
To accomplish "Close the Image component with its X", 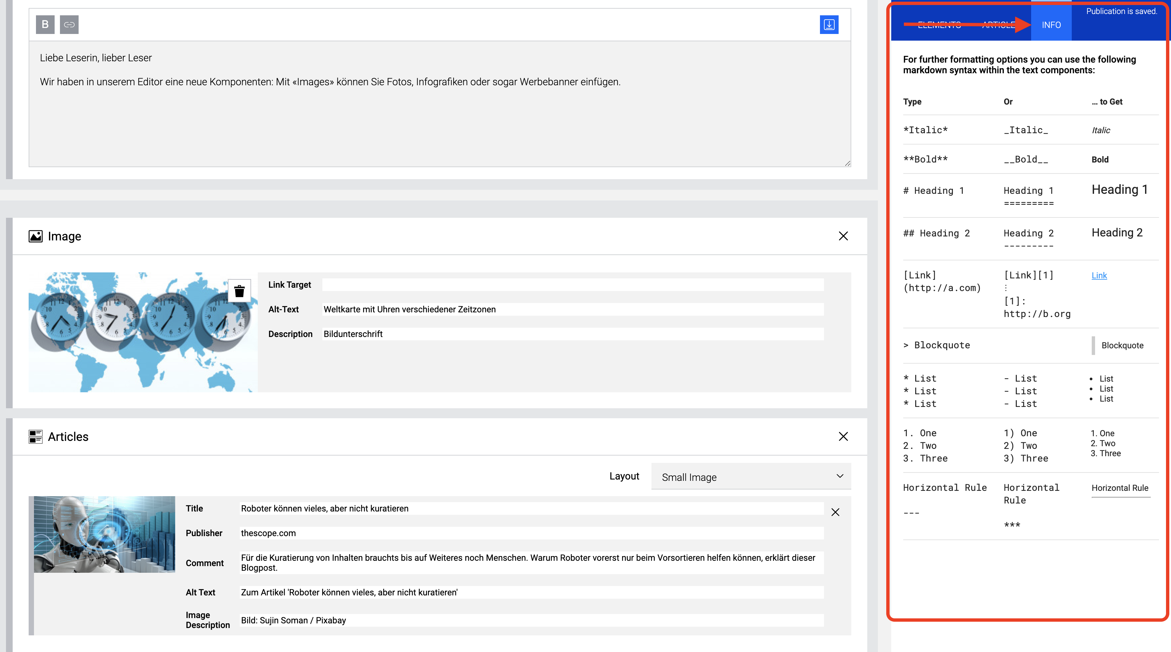I will (843, 236).
